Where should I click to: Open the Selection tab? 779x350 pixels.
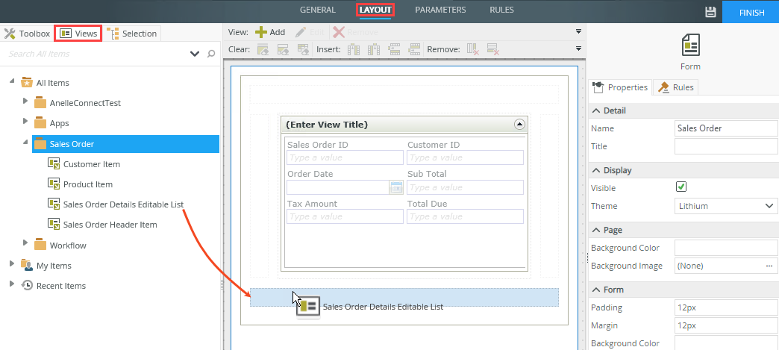click(x=132, y=34)
